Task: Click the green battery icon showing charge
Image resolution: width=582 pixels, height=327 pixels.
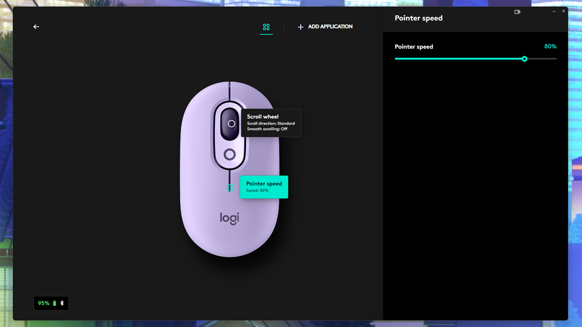Action: [x=55, y=303]
